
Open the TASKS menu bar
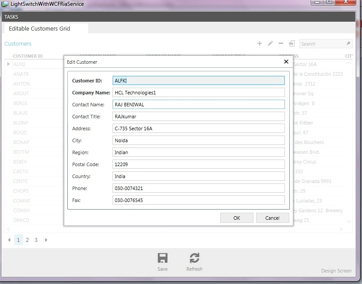(12, 17)
